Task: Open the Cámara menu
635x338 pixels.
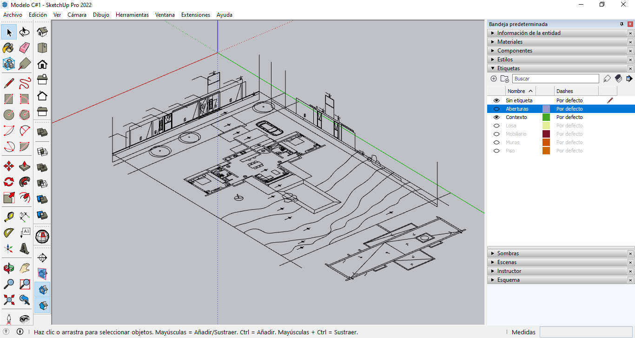Action: [x=77, y=15]
